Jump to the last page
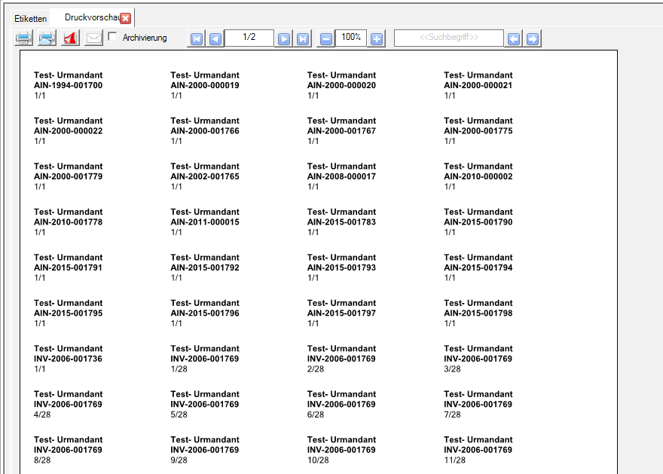Viewport: 663px width, 474px height. tap(303, 39)
